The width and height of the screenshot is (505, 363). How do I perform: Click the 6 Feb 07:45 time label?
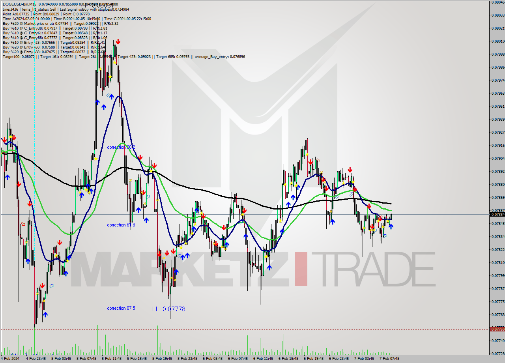point(238,359)
